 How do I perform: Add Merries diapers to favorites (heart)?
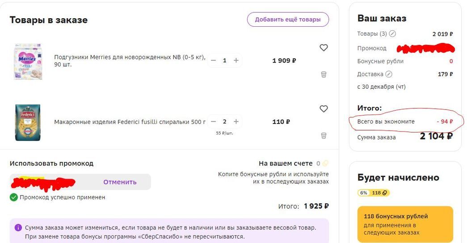(x=324, y=48)
